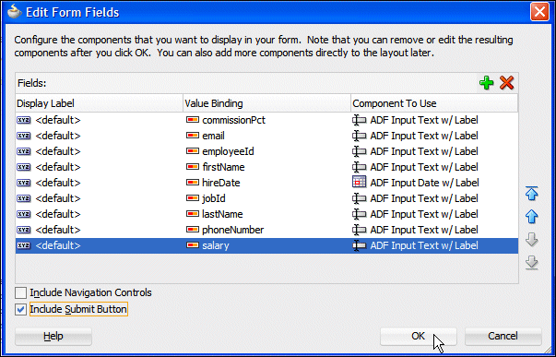Select the phoneNumber value binding row
This screenshot has width=556, height=357.
[266, 230]
